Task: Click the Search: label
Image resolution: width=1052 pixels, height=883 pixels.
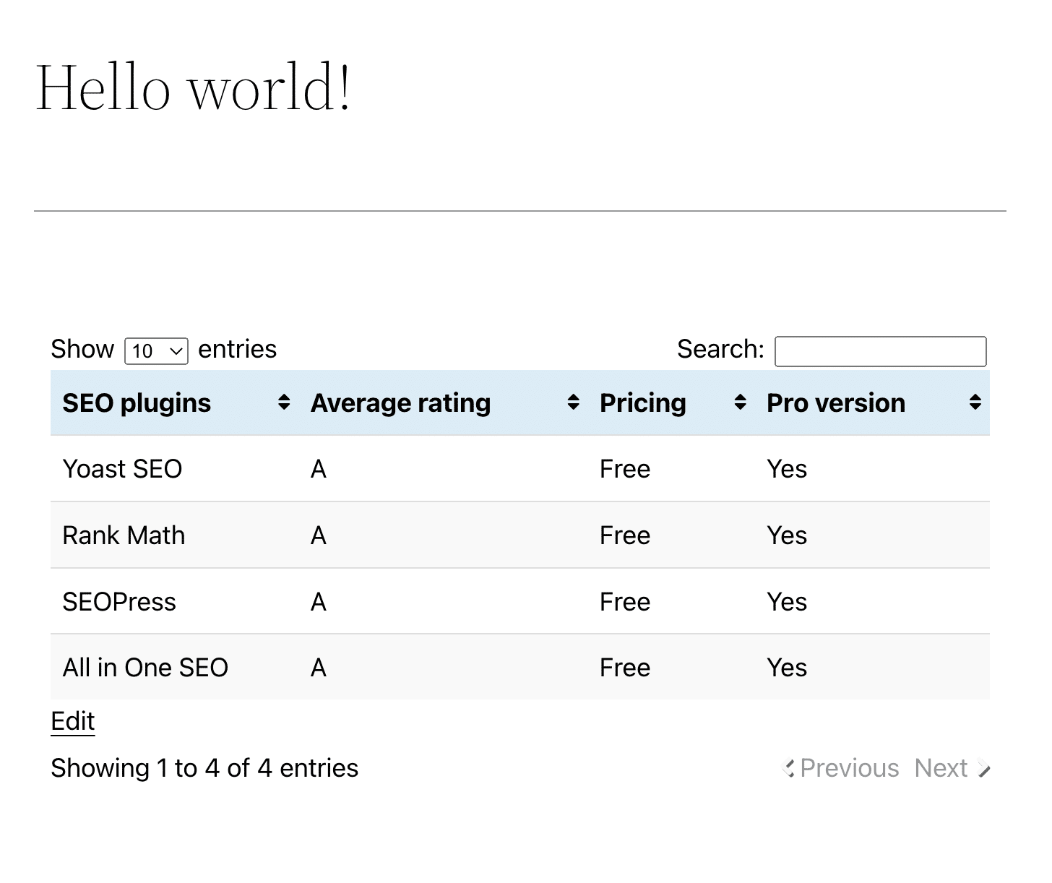Action: [720, 350]
